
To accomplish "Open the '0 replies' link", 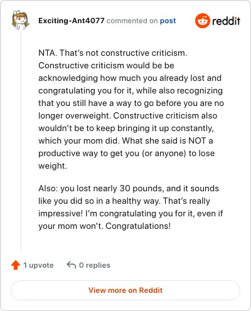I will point(95,265).
